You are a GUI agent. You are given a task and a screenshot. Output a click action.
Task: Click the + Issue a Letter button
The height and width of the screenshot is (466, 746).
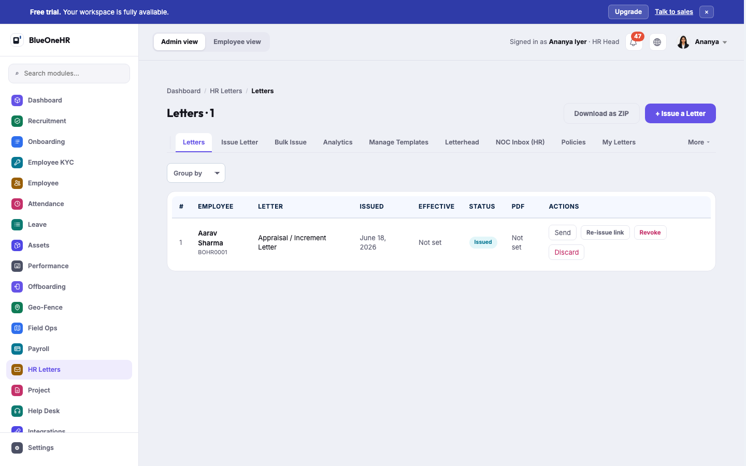[680, 113]
